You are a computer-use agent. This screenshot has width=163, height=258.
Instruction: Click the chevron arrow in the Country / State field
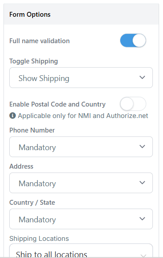click(142, 219)
